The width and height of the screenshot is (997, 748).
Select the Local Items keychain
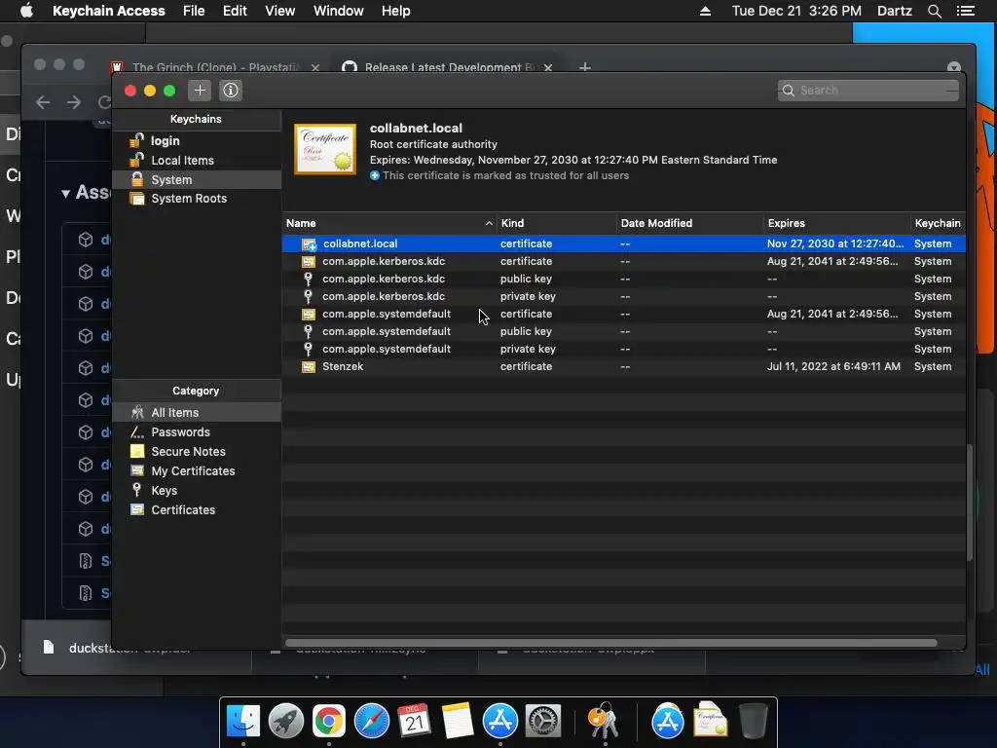coord(197,161)
